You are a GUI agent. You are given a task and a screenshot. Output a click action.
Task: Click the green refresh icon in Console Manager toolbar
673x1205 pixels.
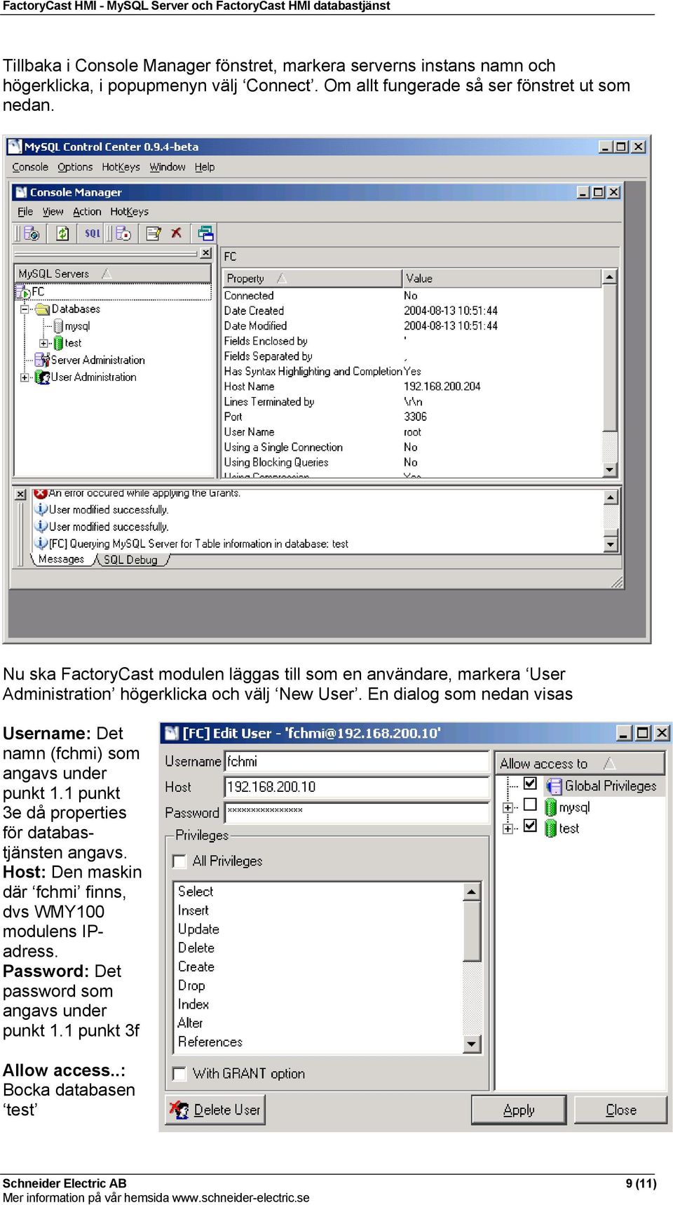(x=62, y=234)
